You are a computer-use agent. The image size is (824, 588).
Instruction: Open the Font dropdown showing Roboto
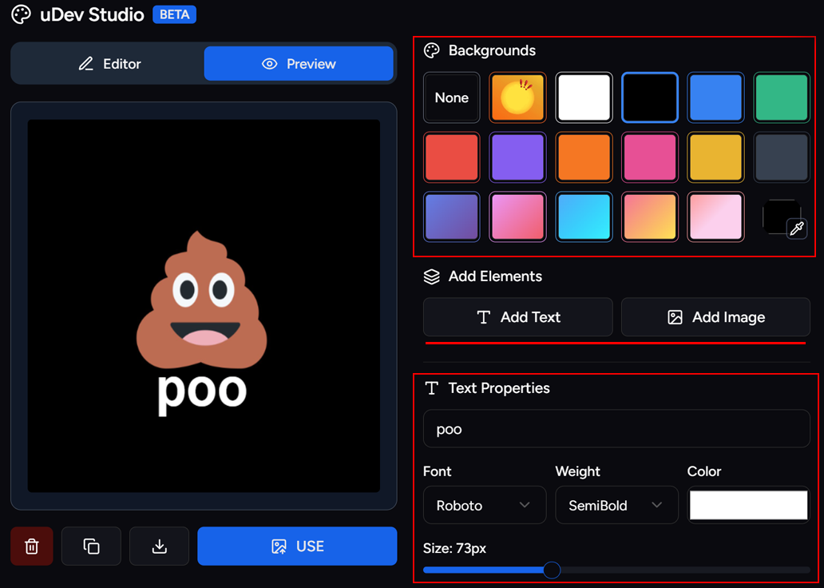[x=484, y=505]
